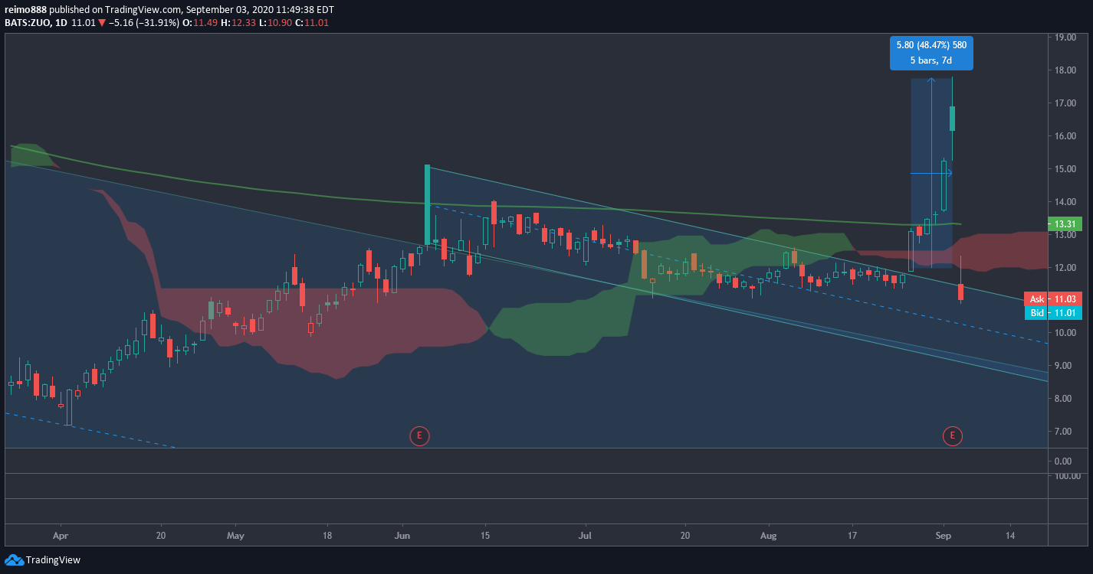Click the Jul date axis label
The image size is (1093, 574).
(x=586, y=536)
